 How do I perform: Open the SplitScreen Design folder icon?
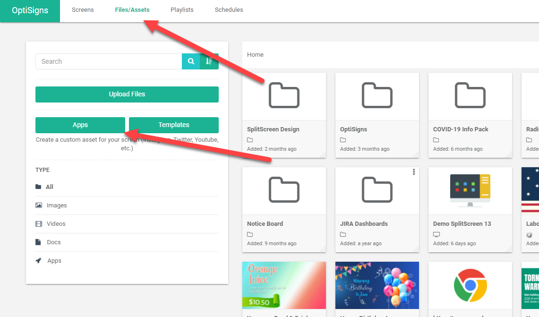[284, 95]
